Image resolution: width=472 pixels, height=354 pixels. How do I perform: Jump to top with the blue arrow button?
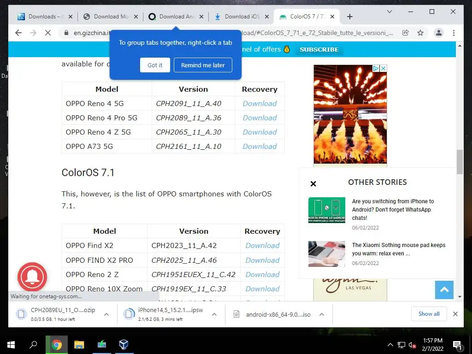pos(444,290)
